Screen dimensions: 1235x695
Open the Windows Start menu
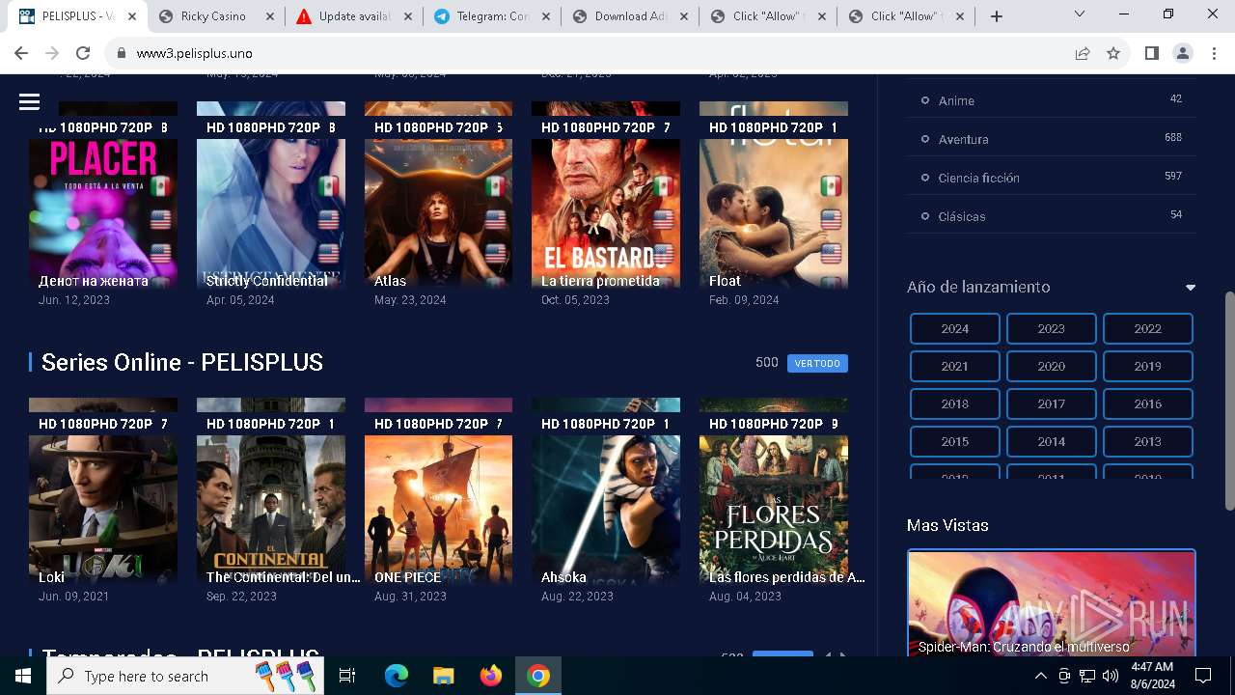(x=23, y=676)
